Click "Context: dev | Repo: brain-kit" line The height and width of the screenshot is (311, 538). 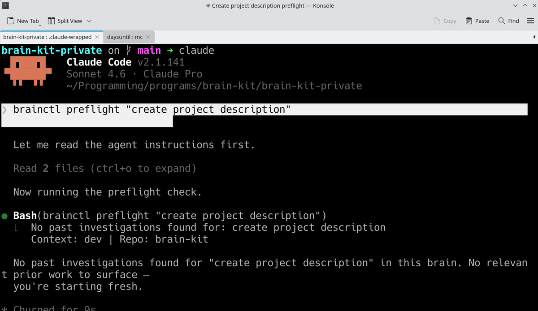(x=120, y=239)
